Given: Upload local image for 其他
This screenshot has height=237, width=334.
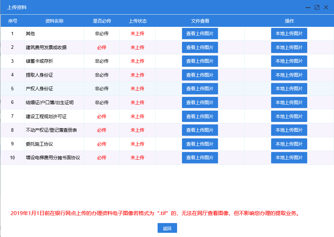Looking at the screenshot, I should (x=289, y=33).
